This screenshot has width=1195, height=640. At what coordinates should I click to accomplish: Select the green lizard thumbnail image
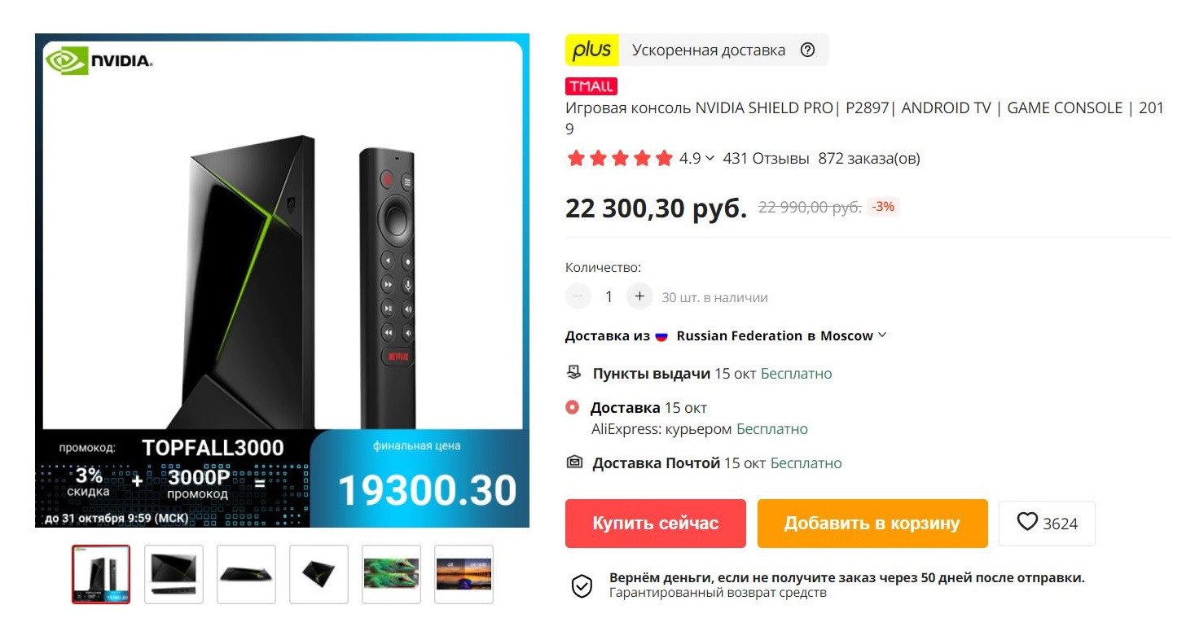[x=392, y=574]
